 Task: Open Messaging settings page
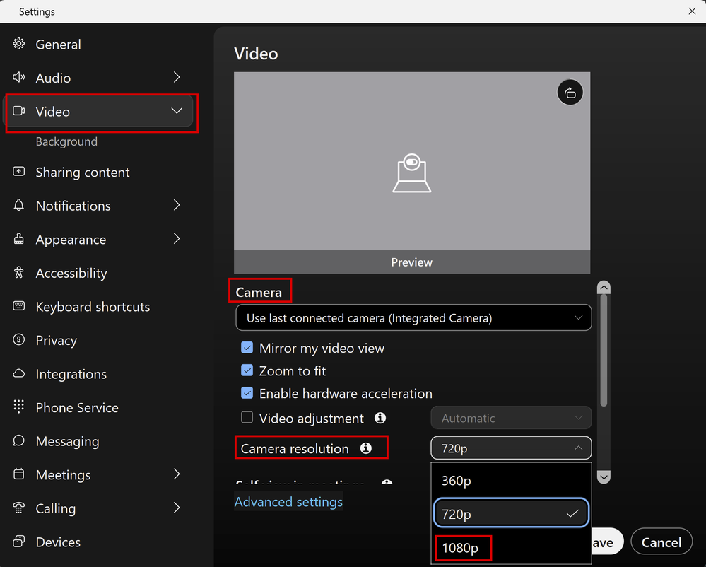tap(68, 441)
